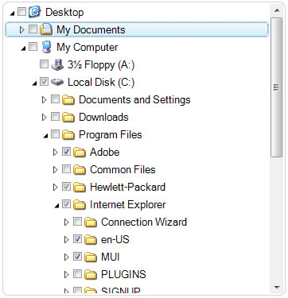Collapse the Desktop tree node
Screen dimensions: 288x298
coord(12,14)
